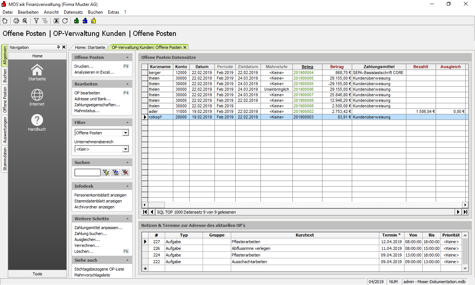Click the Excel export toolbar icon
This screenshot has width=475, height=285.
tap(56, 21)
